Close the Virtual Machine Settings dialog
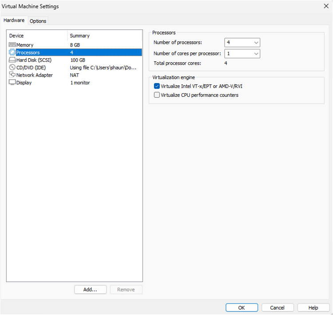Image resolution: width=333 pixels, height=315 pixels. point(326,6)
